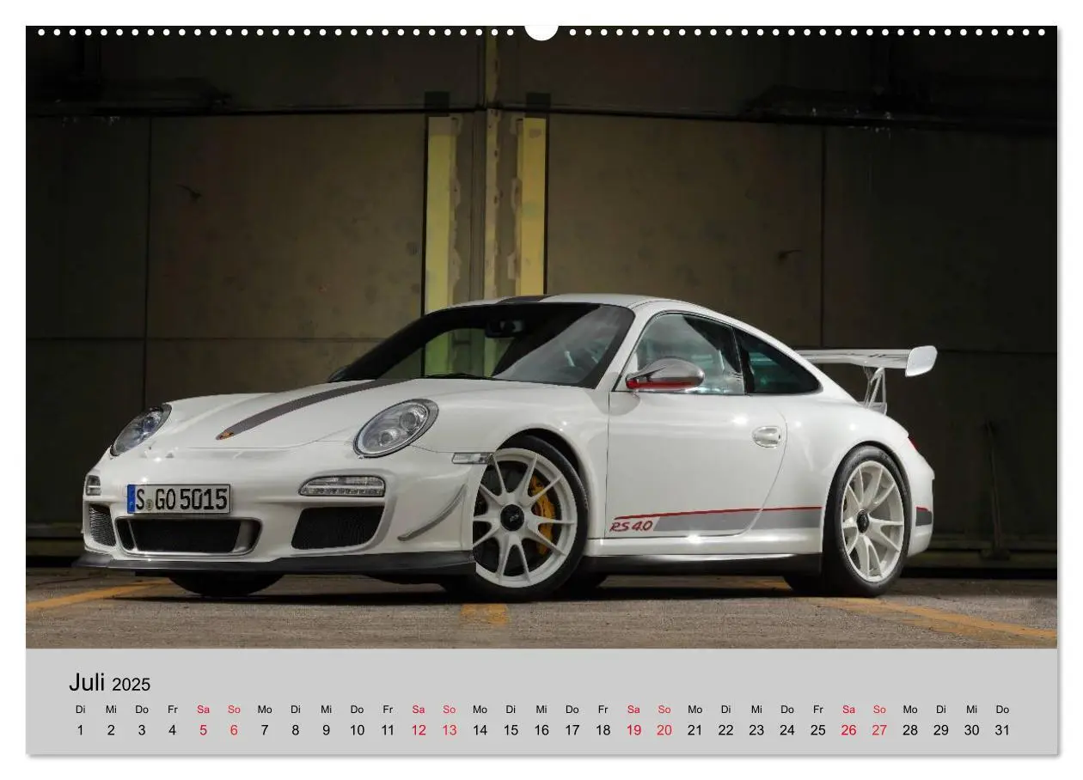Click red Saturday date 5

[203, 730]
